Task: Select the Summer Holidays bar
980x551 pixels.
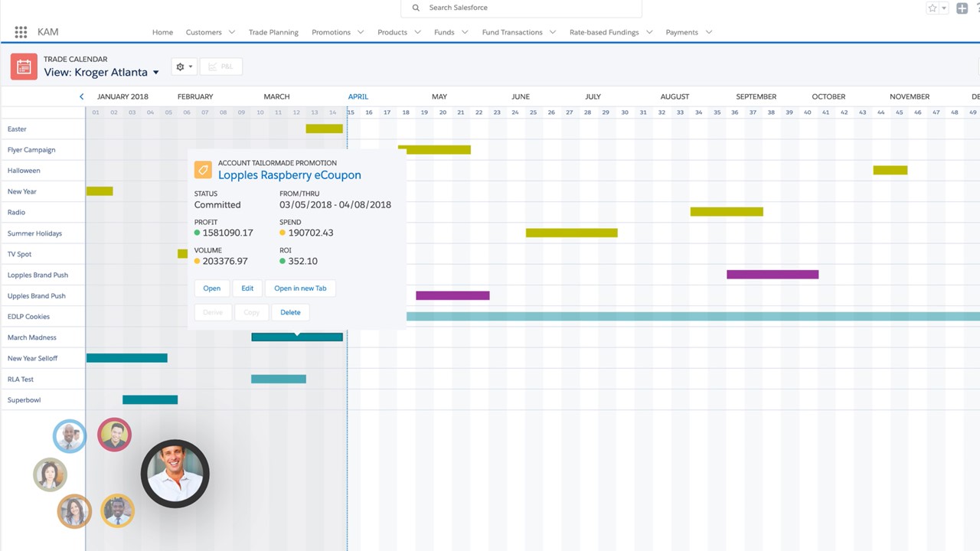Action: pos(572,233)
